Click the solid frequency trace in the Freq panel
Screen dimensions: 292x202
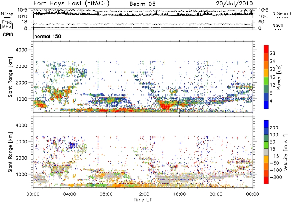point(143,27)
